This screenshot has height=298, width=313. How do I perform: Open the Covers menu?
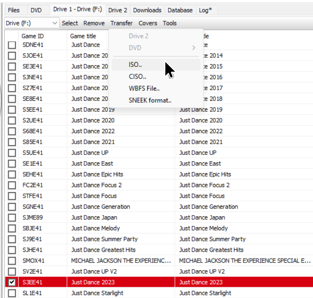148,23
